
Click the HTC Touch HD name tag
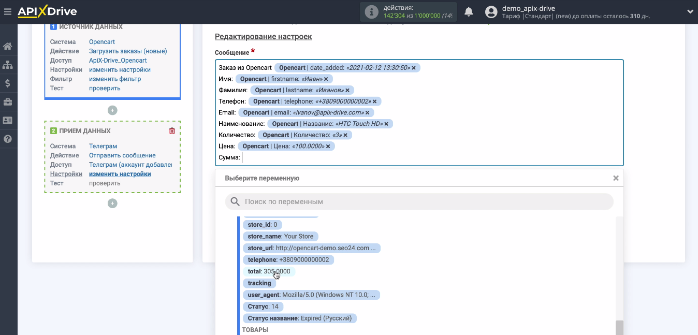tap(330, 124)
